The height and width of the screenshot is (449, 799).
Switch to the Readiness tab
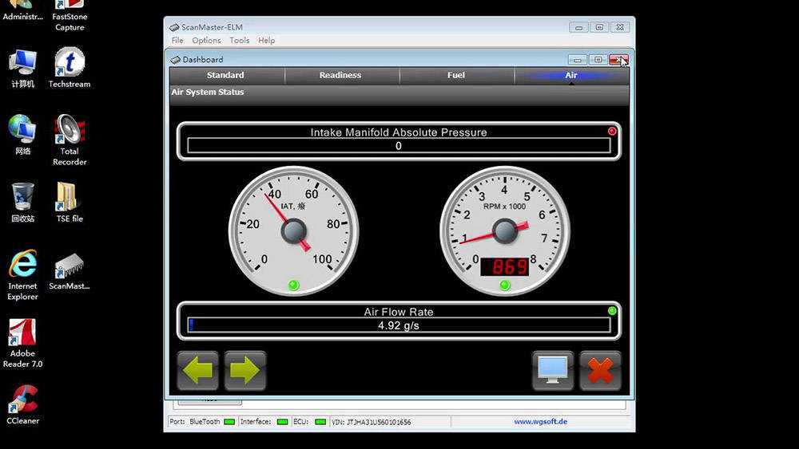tap(340, 75)
